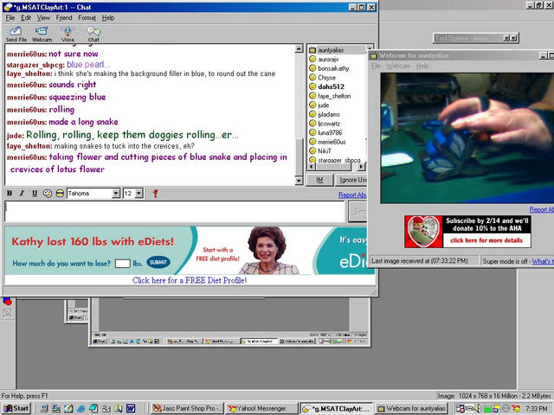
Task: Click the Report Abuse link in webcam window
Action: click(x=541, y=209)
